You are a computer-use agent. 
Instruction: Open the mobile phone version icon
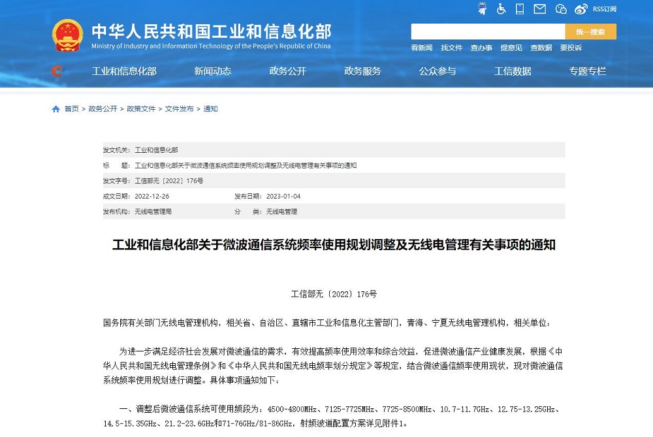pos(520,9)
